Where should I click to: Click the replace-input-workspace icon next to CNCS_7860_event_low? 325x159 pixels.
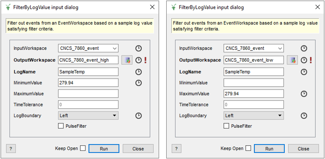click(x=292, y=60)
